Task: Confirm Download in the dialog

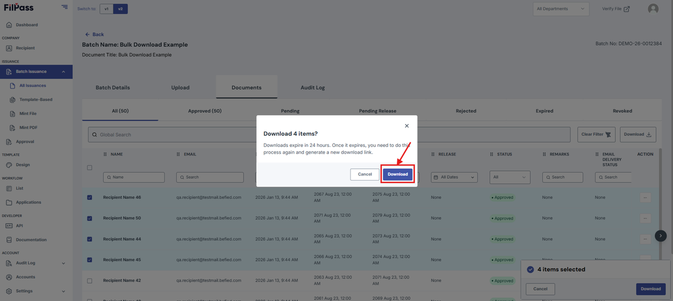Action: pyautogui.click(x=398, y=174)
